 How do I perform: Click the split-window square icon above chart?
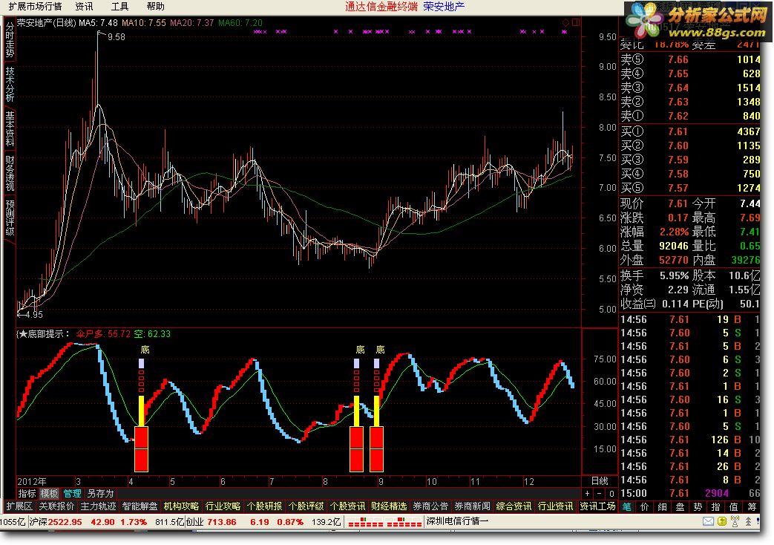pos(576,22)
